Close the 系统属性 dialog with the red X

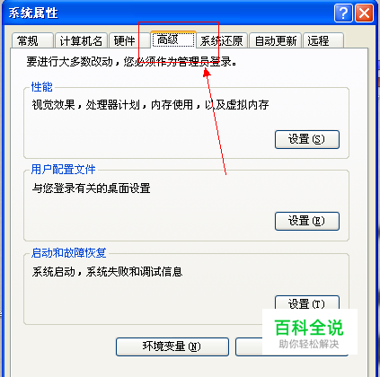pos(364,13)
